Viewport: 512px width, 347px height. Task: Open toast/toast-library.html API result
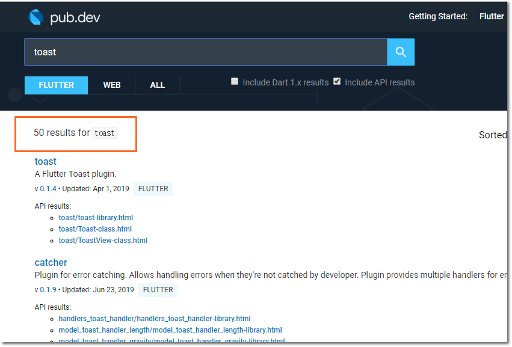pyautogui.click(x=96, y=218)
